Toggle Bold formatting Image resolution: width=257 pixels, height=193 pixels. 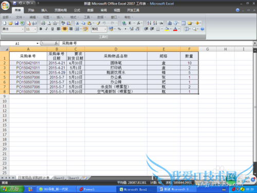pyautogui.click(x=41, y=29)
